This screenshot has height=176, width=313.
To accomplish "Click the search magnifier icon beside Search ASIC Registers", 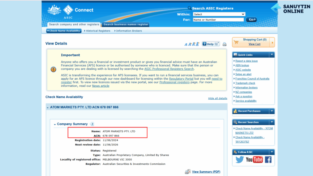I will [190, 8].
